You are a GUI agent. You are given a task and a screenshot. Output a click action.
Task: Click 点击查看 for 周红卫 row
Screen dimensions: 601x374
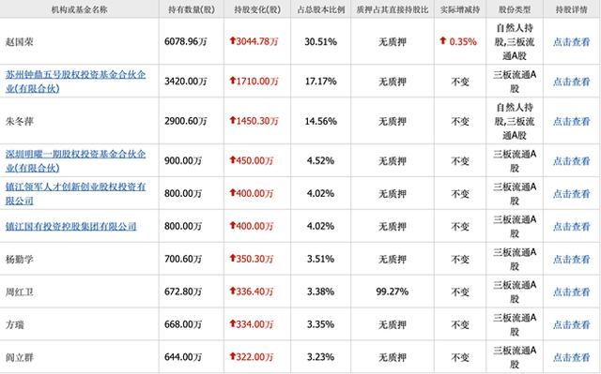point(572,292)
